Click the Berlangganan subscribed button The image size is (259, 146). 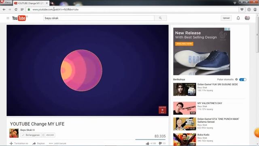click(x=31, y=135)
